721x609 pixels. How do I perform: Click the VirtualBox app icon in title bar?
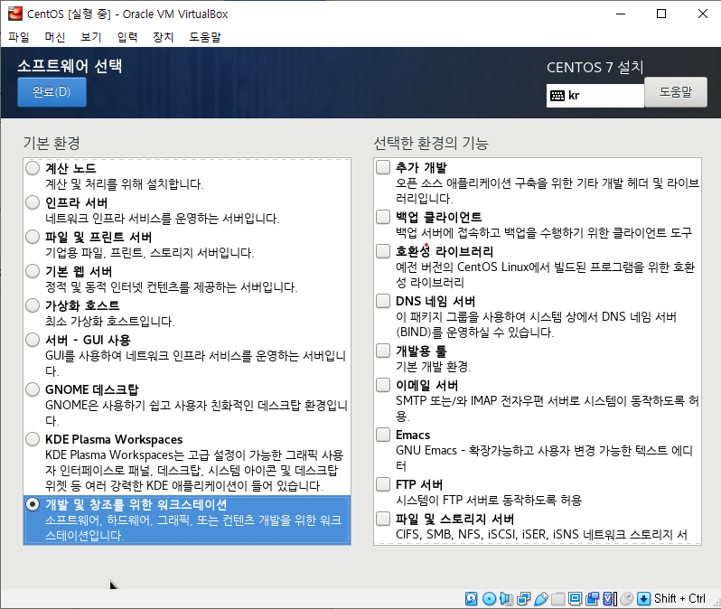[15, 14]
